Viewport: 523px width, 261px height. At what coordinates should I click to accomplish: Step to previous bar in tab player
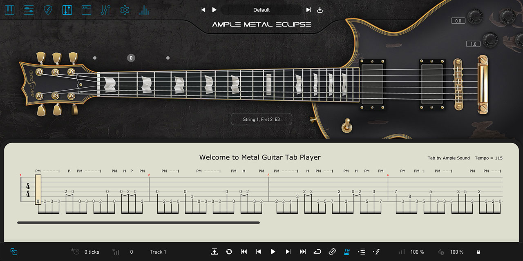[x=259, y=252]
